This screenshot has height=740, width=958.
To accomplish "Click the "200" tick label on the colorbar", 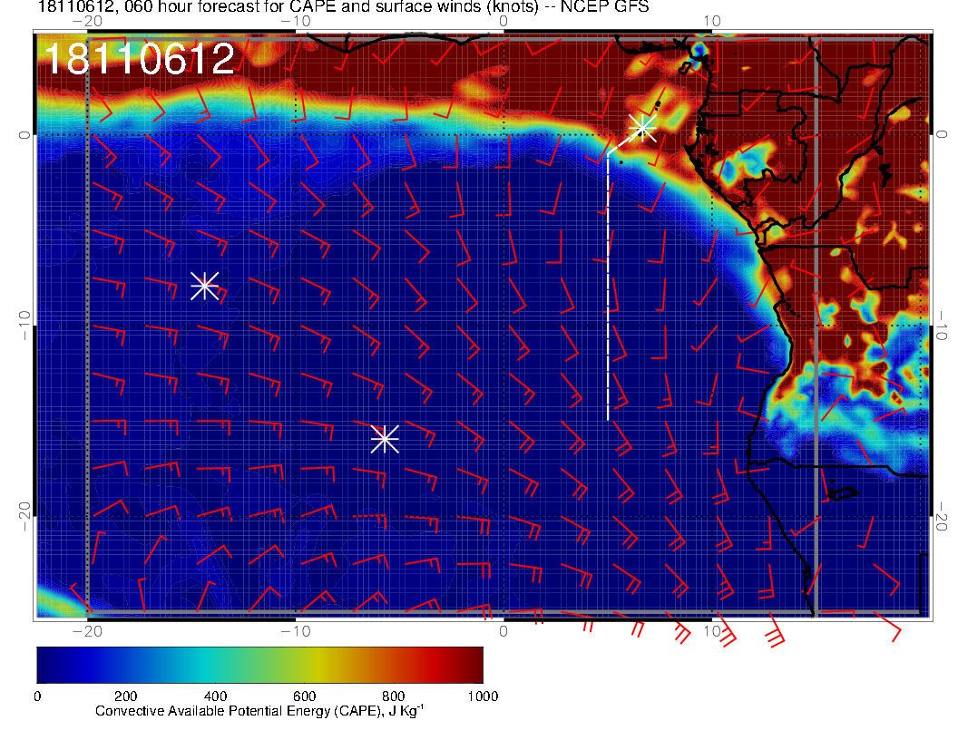I will tap(125, 696).
